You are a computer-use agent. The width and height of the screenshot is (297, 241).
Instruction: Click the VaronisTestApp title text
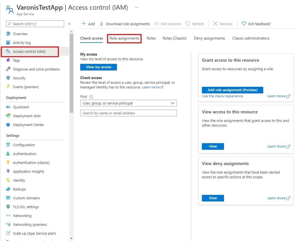(40, 7)
